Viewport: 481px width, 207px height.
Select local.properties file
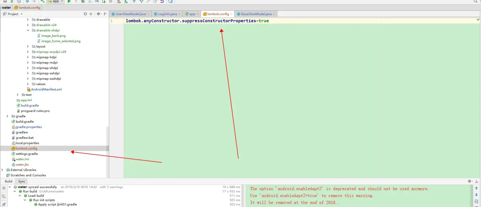pos(27,143)
